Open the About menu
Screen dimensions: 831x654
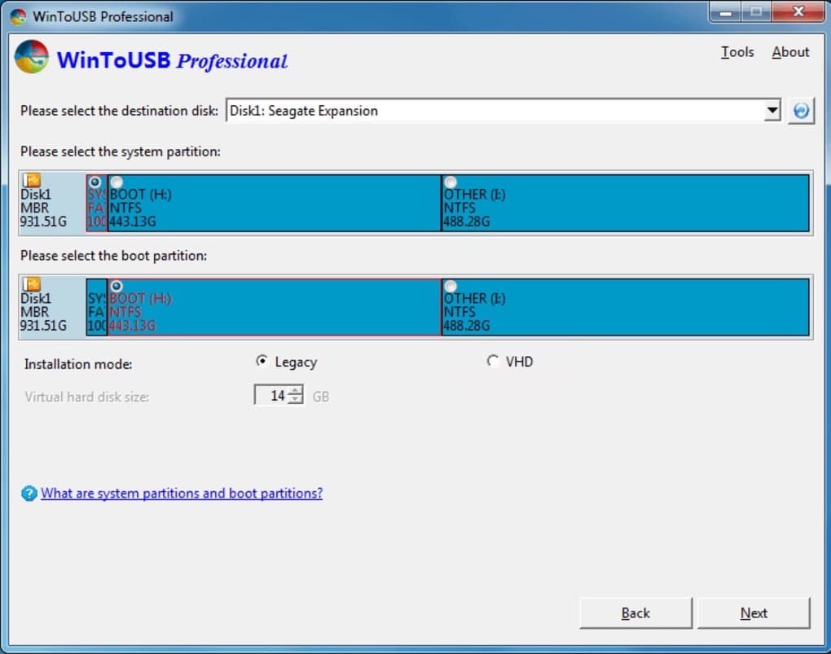(x=790, y=52)
